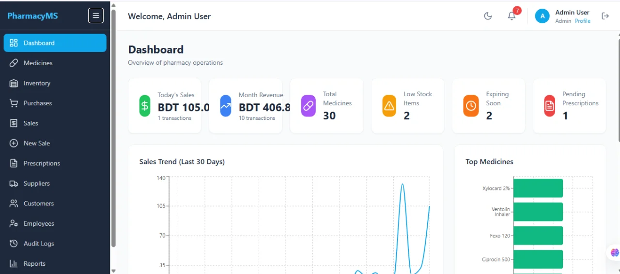Click the "10 transactions" text
The height and width of the screenshot is (274, 620).
coord(257,118)
